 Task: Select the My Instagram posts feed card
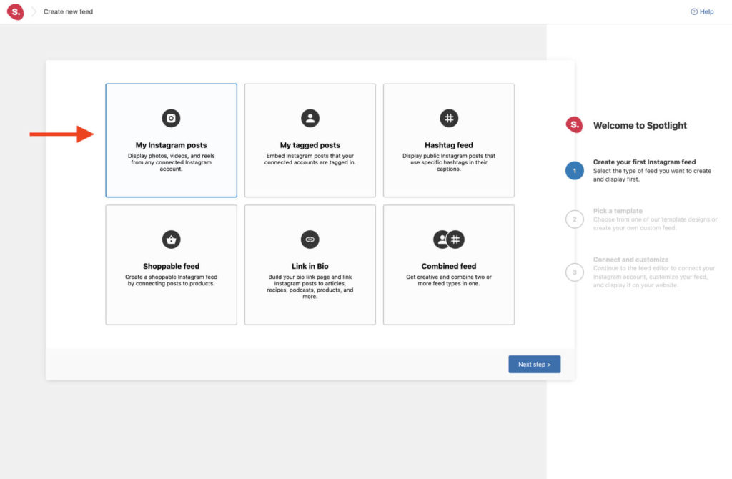(x=172, y=140)
